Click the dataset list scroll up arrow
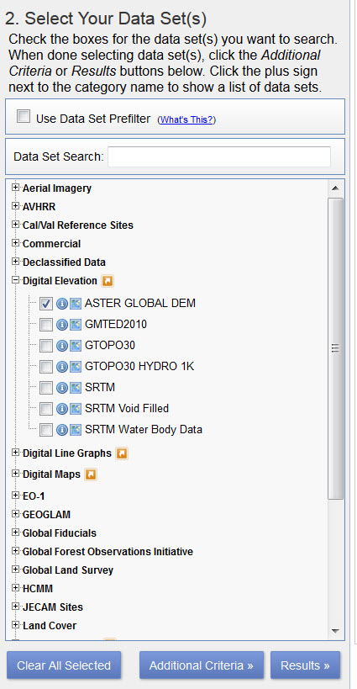The width and height of the screenshot is (357, 689). click(335, 188)
